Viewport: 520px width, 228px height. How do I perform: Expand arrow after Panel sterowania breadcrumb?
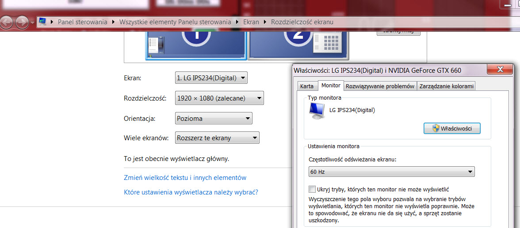point(113,22)
